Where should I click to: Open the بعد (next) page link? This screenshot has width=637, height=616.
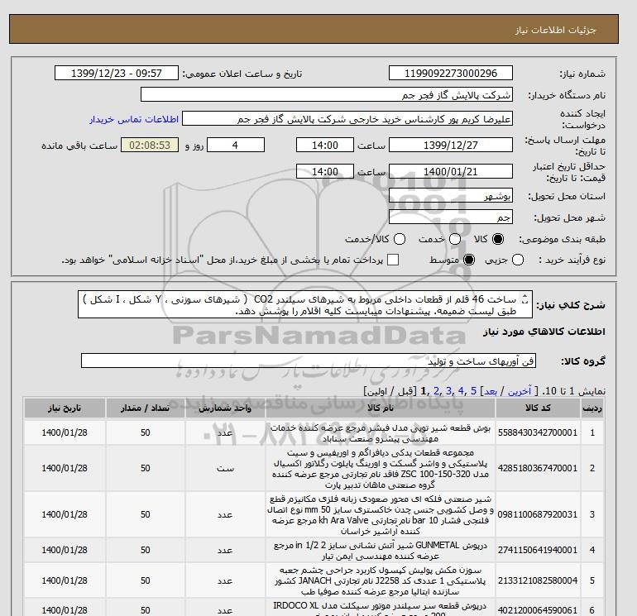(x=491, y=391)
